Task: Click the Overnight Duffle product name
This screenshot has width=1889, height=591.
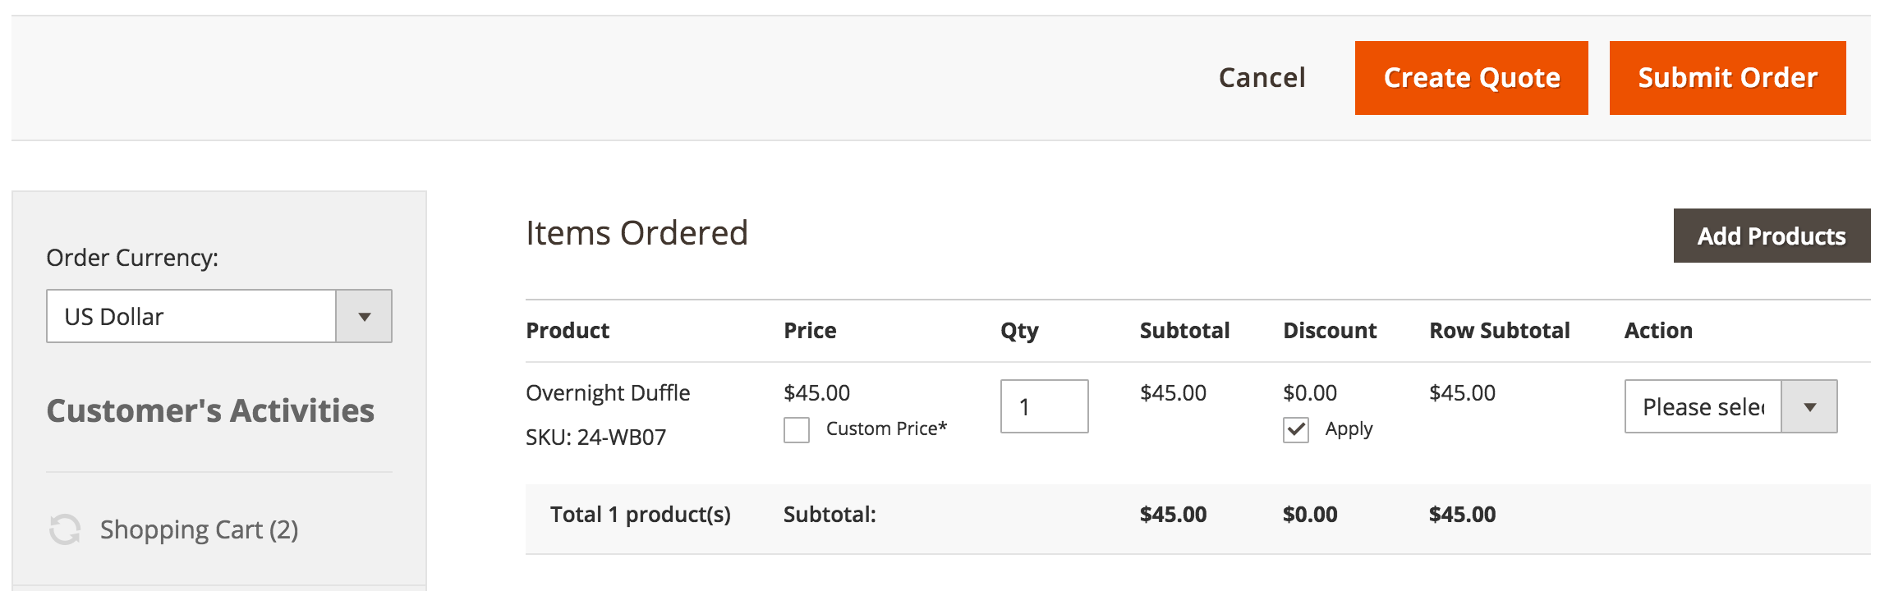Action: (x=608, y=393)
